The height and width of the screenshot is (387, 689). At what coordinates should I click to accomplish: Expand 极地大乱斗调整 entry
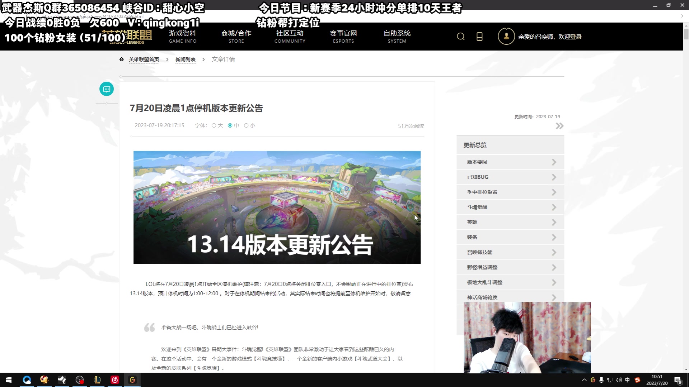[x=510, y=283]
